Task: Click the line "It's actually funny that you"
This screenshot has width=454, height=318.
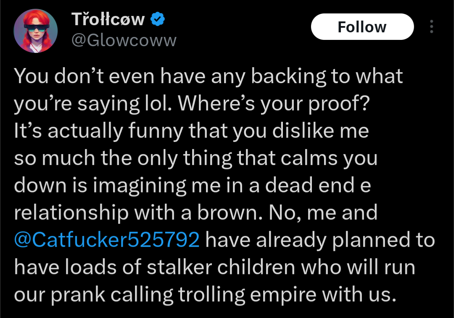Action: [x=191, y=131]
